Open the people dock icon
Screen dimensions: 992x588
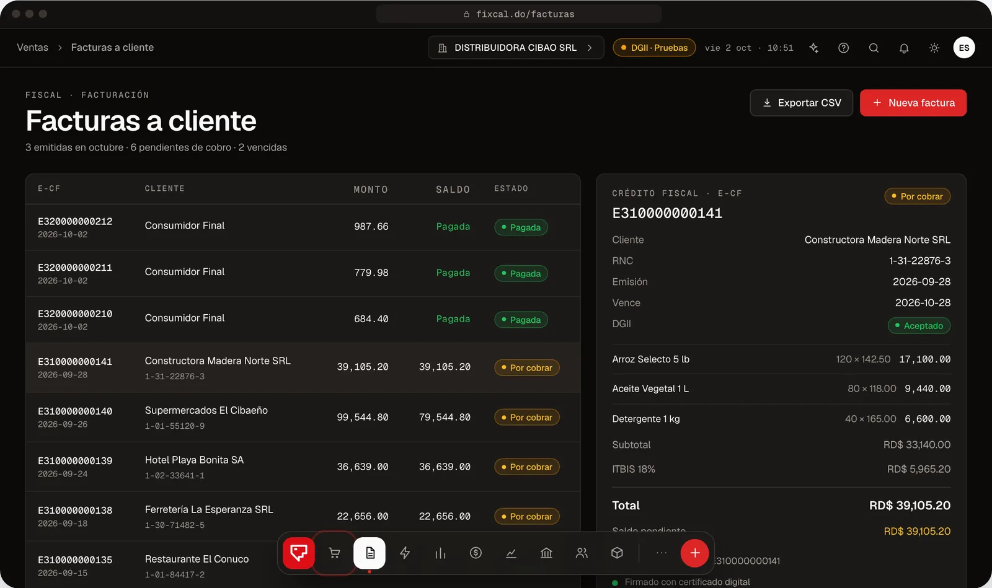coord(582,553)
